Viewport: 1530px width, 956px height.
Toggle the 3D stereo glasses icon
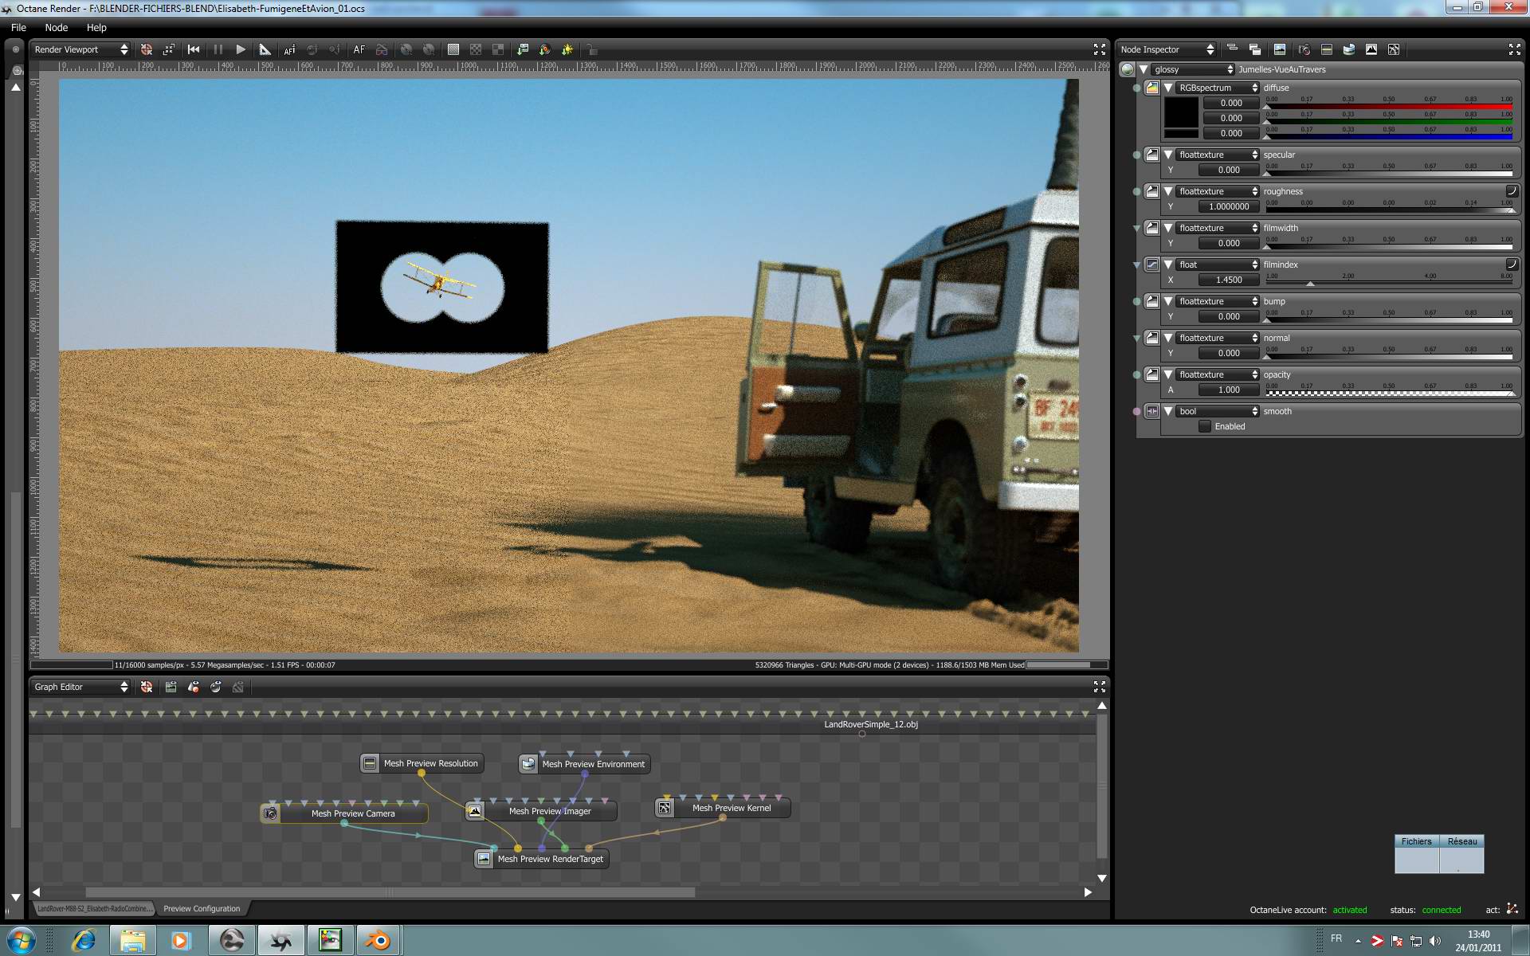point(382,49)
